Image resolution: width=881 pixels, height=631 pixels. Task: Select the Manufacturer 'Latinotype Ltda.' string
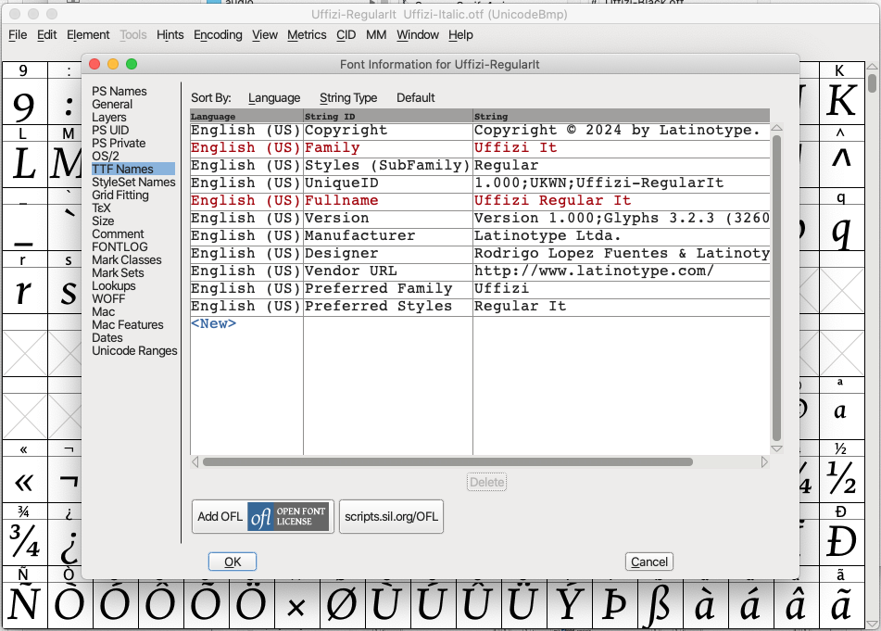point(622,236)
